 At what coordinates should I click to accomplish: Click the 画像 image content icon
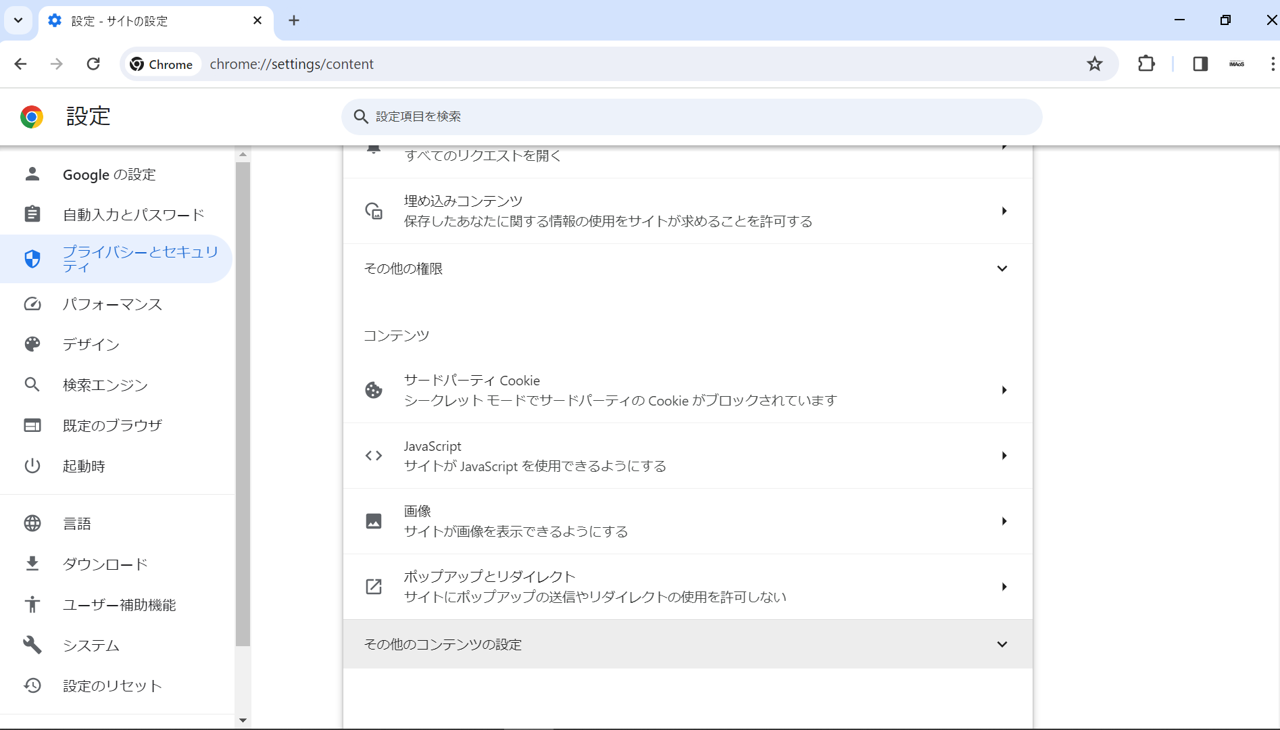pos(374,520)
